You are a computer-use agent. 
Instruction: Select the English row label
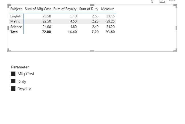coord(16,16)
